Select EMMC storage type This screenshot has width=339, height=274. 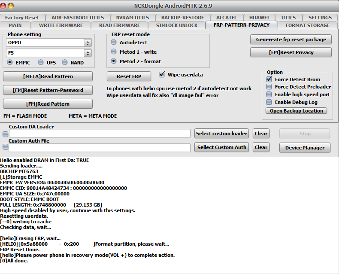click(10, 63)
